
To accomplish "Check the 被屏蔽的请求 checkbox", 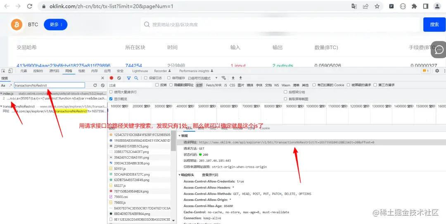I will point(349,85).
